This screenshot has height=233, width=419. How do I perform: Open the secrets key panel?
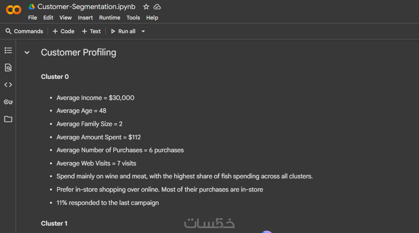point(8,102)
